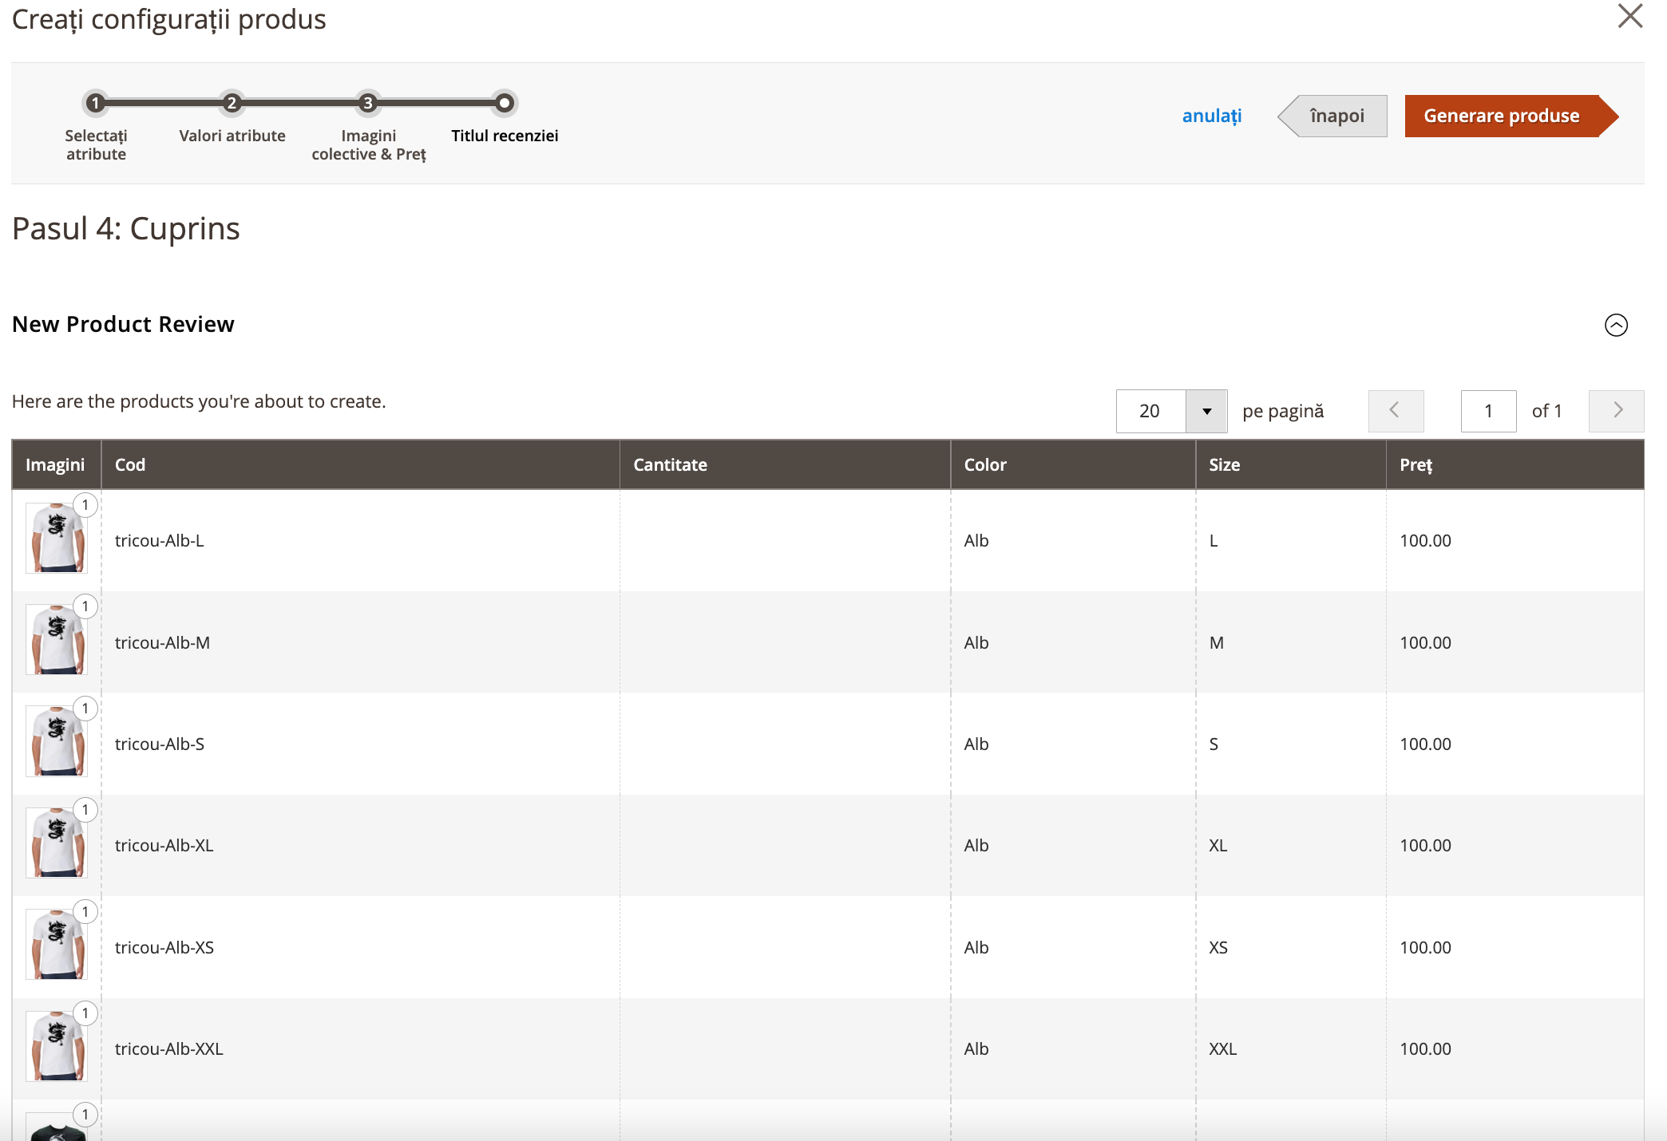
Task: Click the anulați cancel link
Action: tap(1211, 116)
